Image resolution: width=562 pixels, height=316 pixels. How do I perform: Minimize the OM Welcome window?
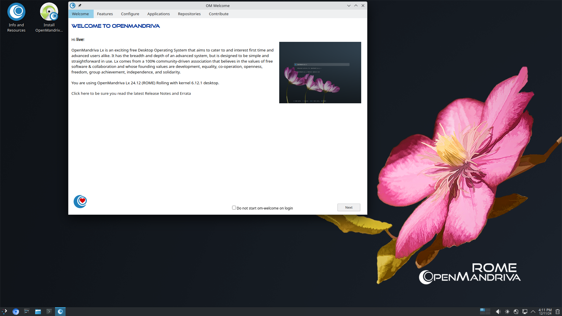tap(349, 6)
